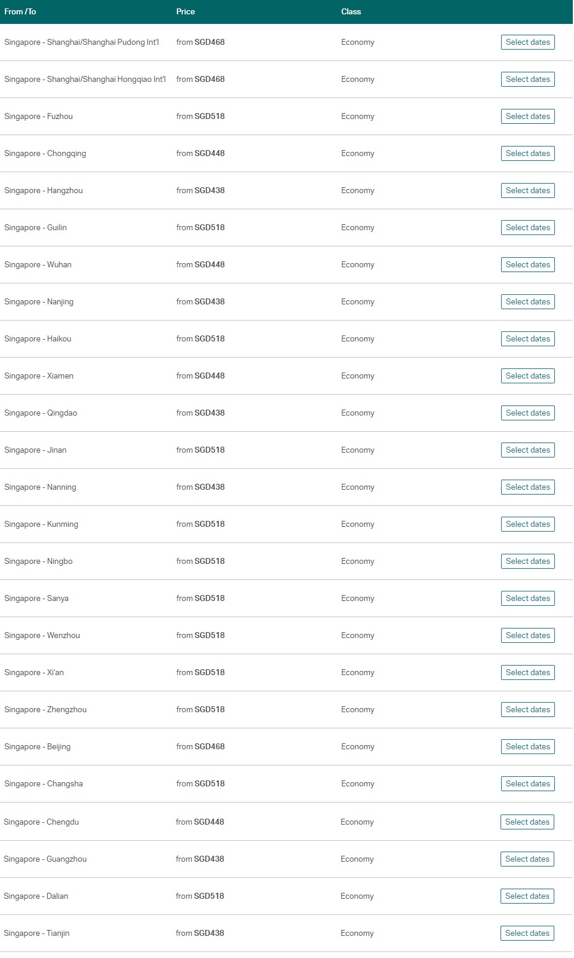The image size is (574, 958).
Task: Pick dates for Singapore - Sanya
Action: click(527, 599)
